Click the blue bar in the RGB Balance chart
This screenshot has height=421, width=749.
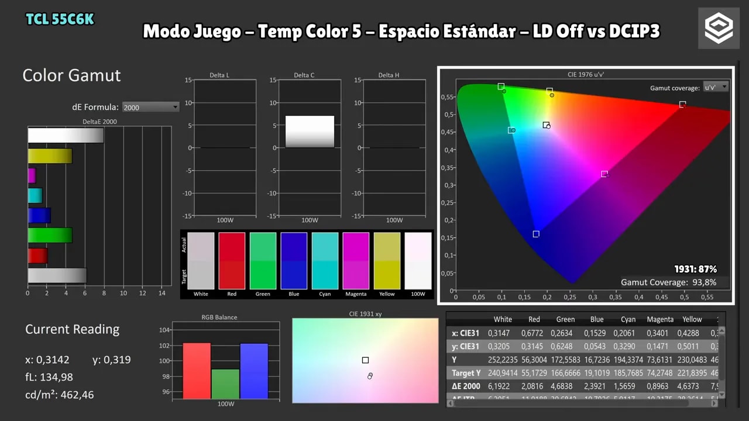[254, 371]
